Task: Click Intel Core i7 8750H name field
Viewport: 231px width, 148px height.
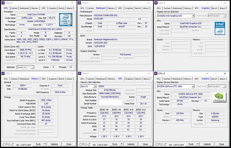Action: click(x=36, y=14)
